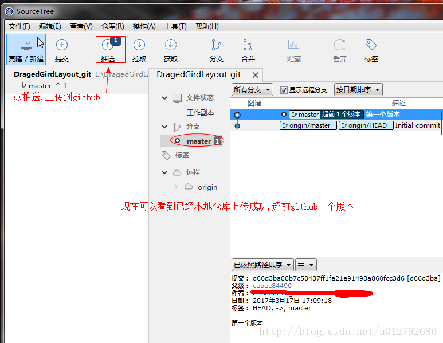Open the Help (帮助) menu
The width and height of the screenshot is (443, 343).
click(x=207, y=26)
